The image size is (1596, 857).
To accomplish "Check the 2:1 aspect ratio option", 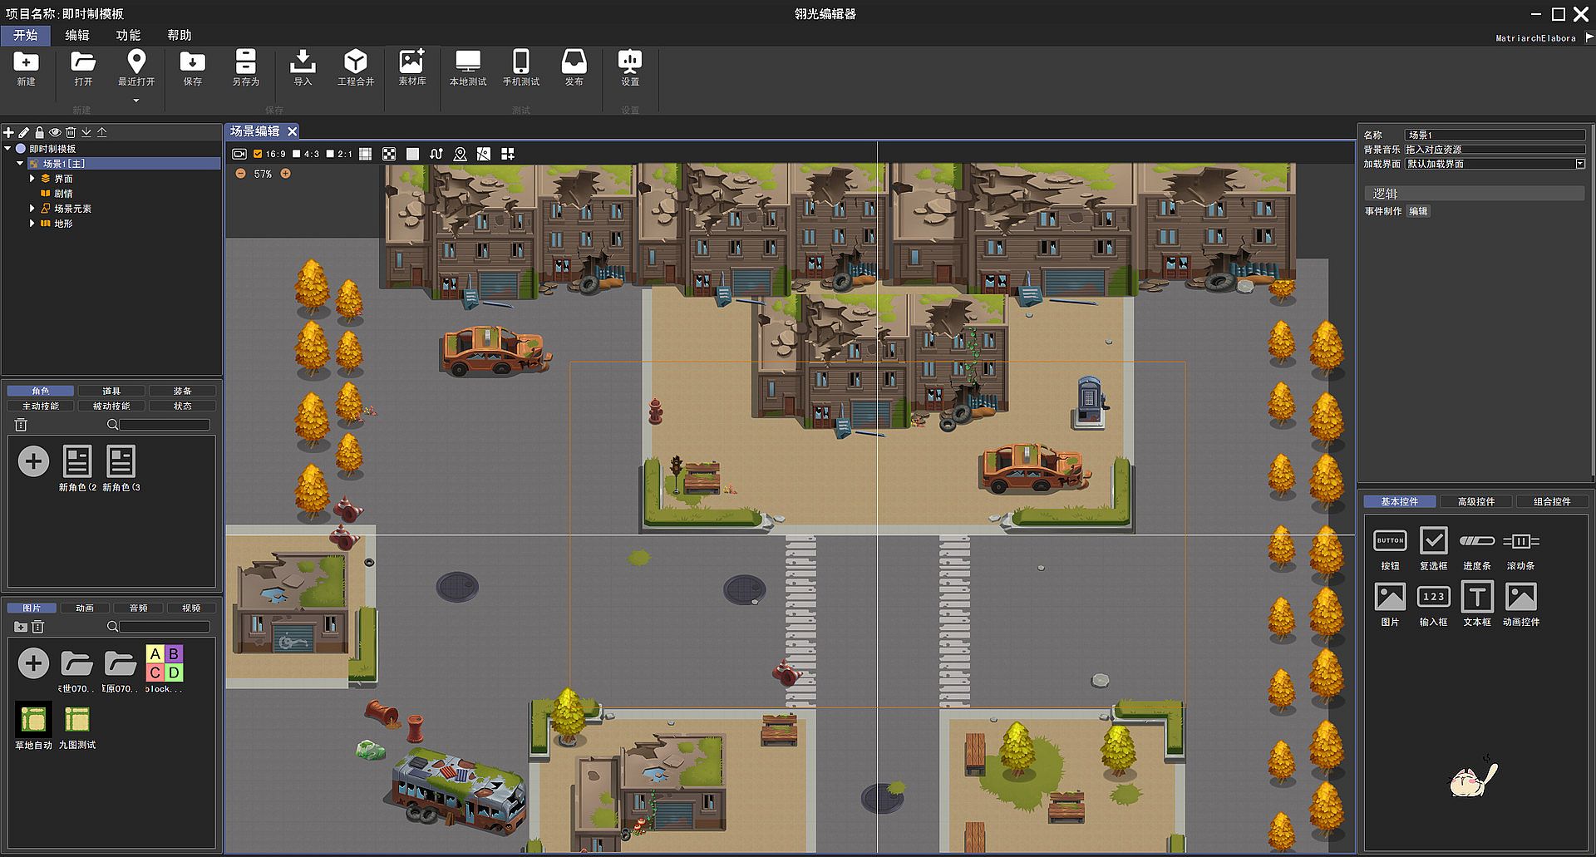I will click(330, 154).
